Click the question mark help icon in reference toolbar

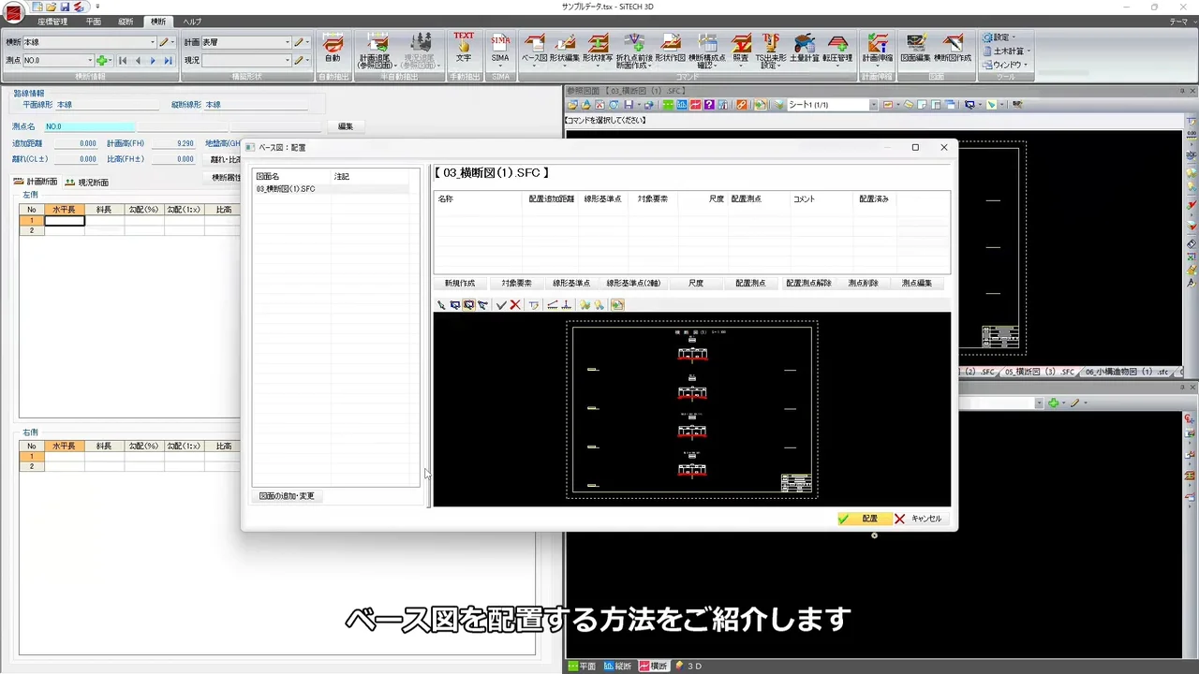[710, 105]
